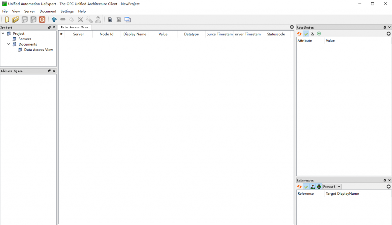
Task: Open a project with the folder icon
Action: (x=15, y=20)
